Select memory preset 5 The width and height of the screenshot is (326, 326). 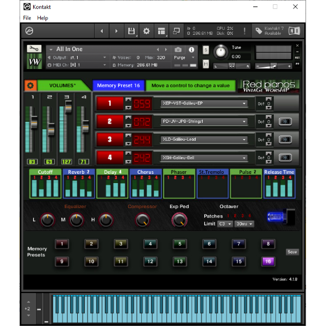(x=180, y=243)
